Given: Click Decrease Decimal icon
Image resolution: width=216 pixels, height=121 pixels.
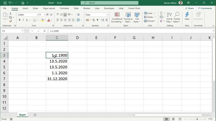Looking at the screenshot, I should click(x=106, y=20).
